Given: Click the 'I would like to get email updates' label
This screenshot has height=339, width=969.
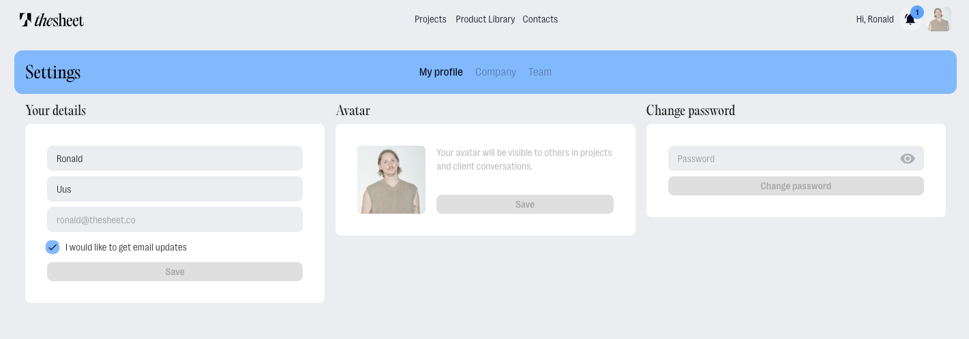Looking at the screenshot, I should pos(126,247).
